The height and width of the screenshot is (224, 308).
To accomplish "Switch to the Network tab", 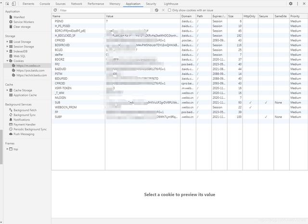I will (x=77, y=3).
